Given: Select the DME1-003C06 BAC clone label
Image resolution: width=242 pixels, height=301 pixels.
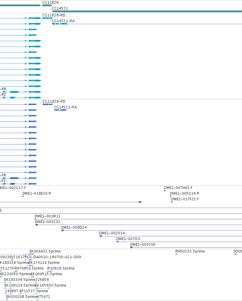Looking at the screenshot, I should (x=143, y=244).
